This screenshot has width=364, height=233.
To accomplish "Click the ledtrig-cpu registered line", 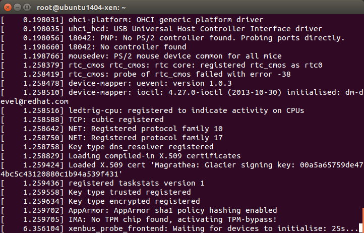I will (x=153, y=110).
